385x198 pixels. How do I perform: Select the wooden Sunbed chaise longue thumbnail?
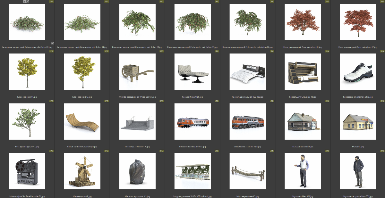[x=82, y=121]
